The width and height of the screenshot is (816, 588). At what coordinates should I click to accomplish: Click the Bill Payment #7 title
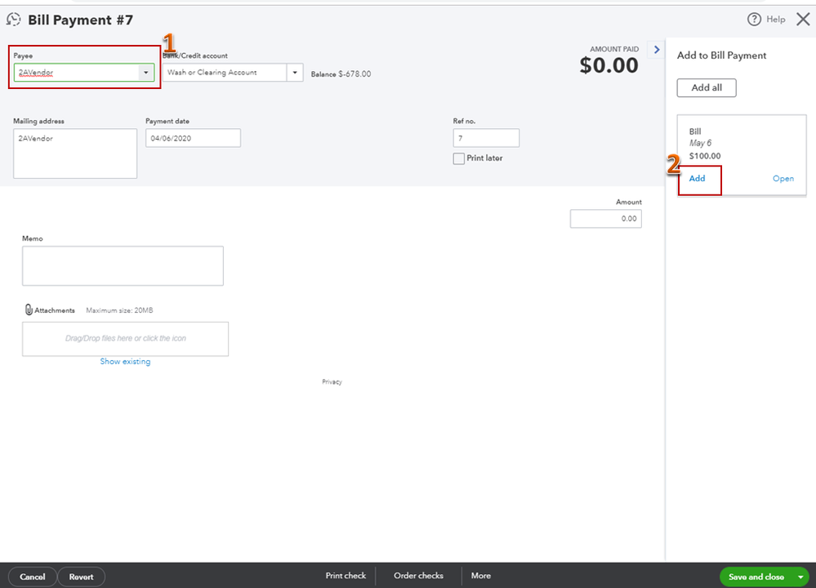coord(81,20)
